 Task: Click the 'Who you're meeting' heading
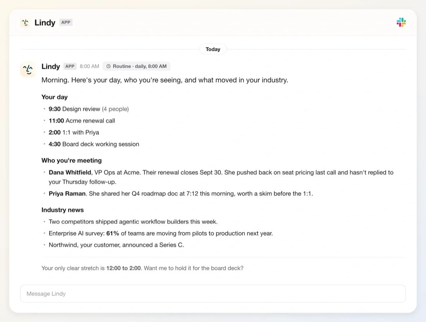click(72, 160)
